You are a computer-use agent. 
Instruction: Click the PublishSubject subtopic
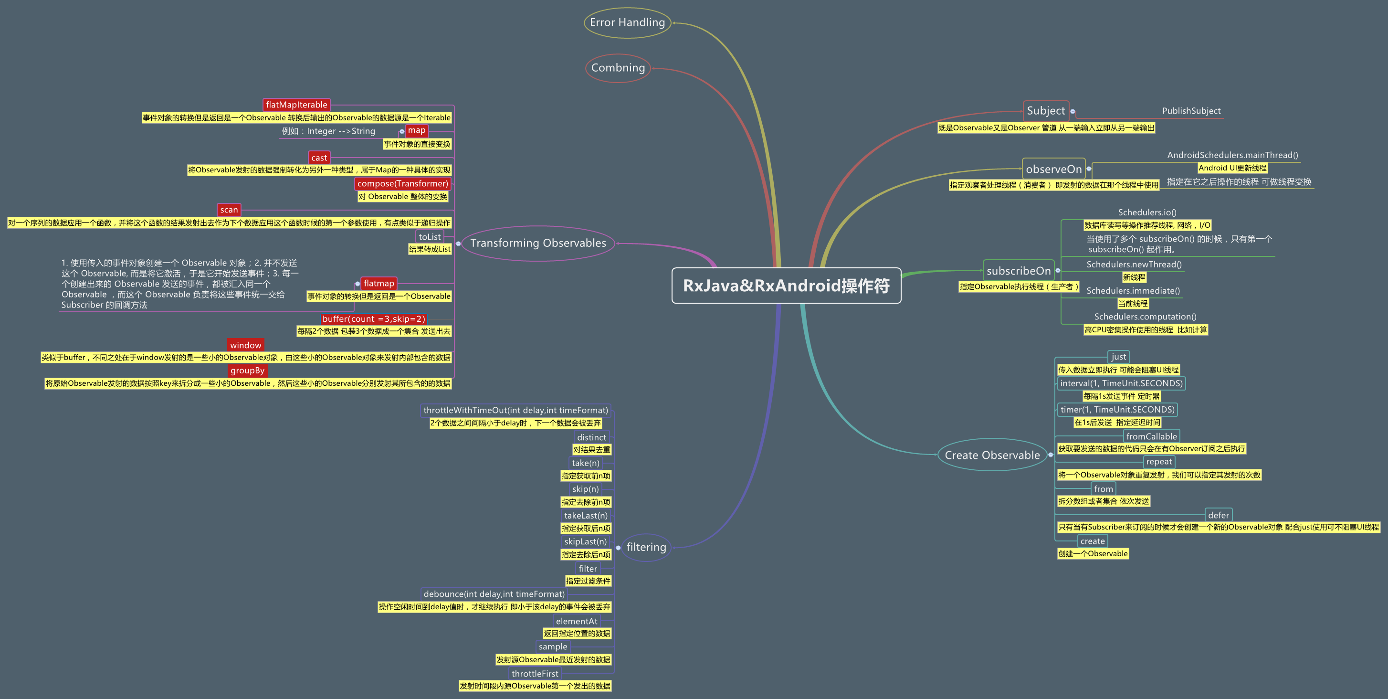[1191, 111]
